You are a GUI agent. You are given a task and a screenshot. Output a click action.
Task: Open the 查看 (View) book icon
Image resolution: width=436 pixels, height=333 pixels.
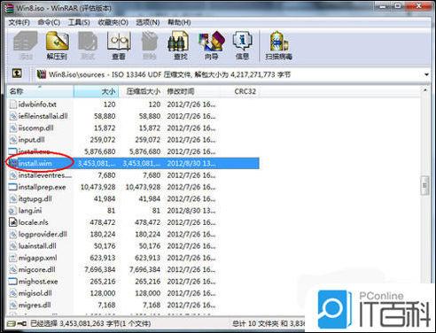119,46
